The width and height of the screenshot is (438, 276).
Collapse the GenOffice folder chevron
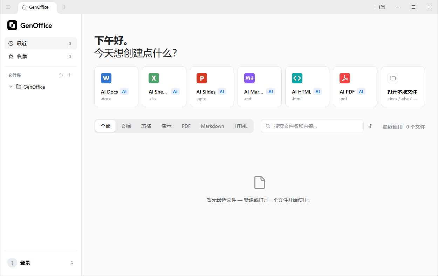coord(11,87)
